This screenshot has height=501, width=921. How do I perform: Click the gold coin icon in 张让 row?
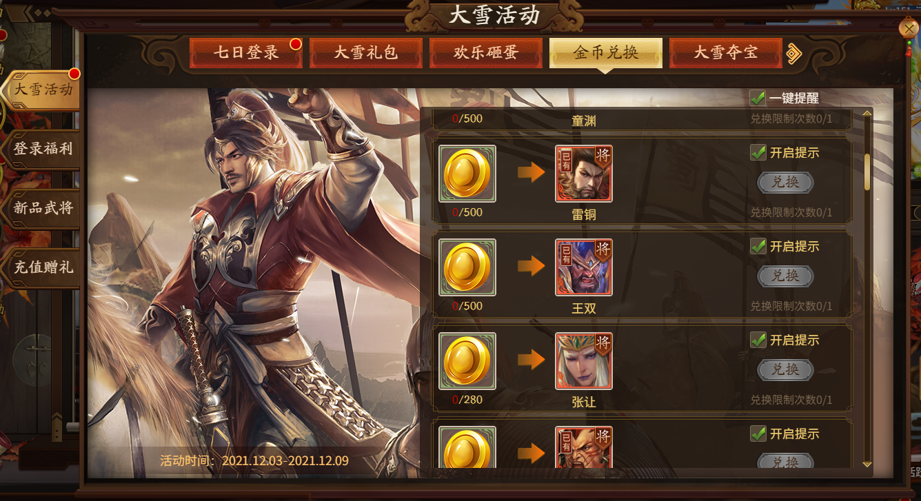[x=467, y=361]
